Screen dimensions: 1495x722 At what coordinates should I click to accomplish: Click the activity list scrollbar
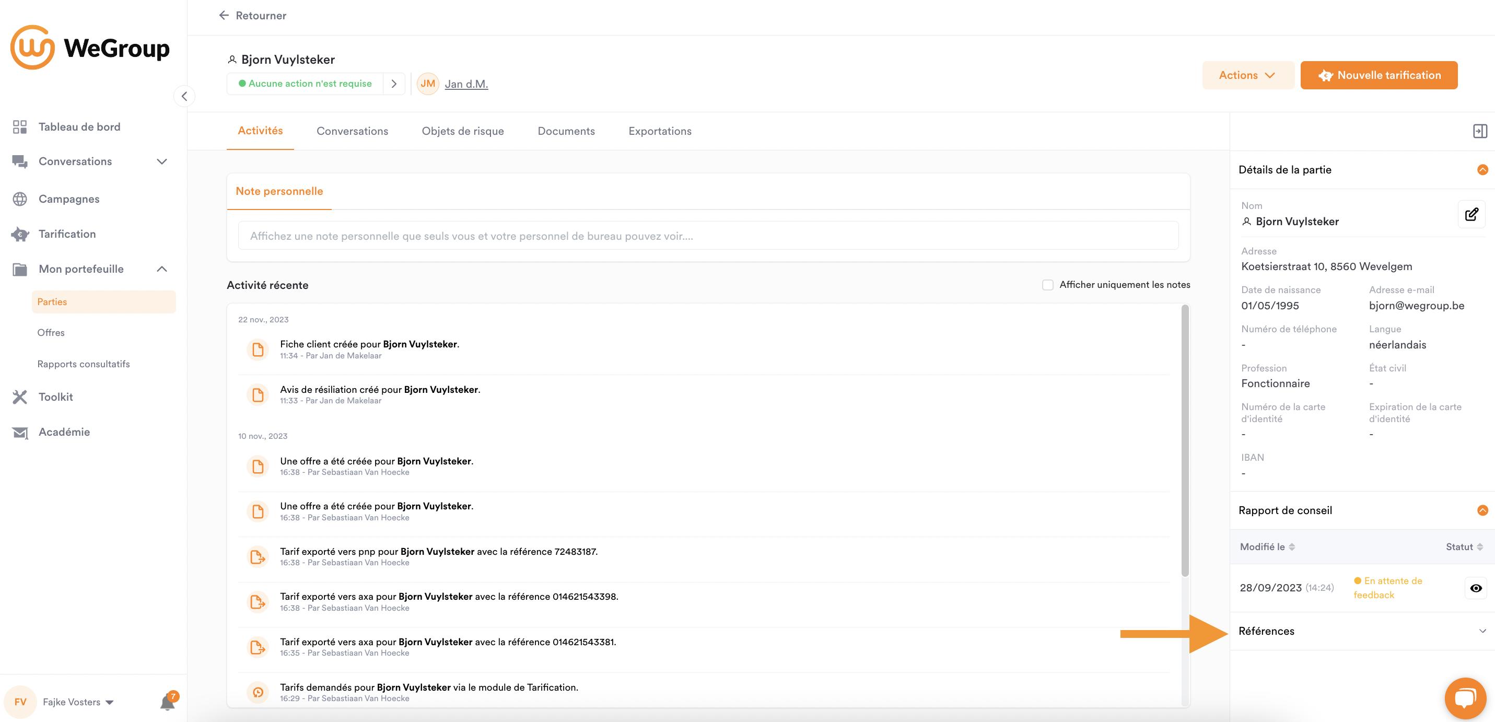(x=1185, y=441)
